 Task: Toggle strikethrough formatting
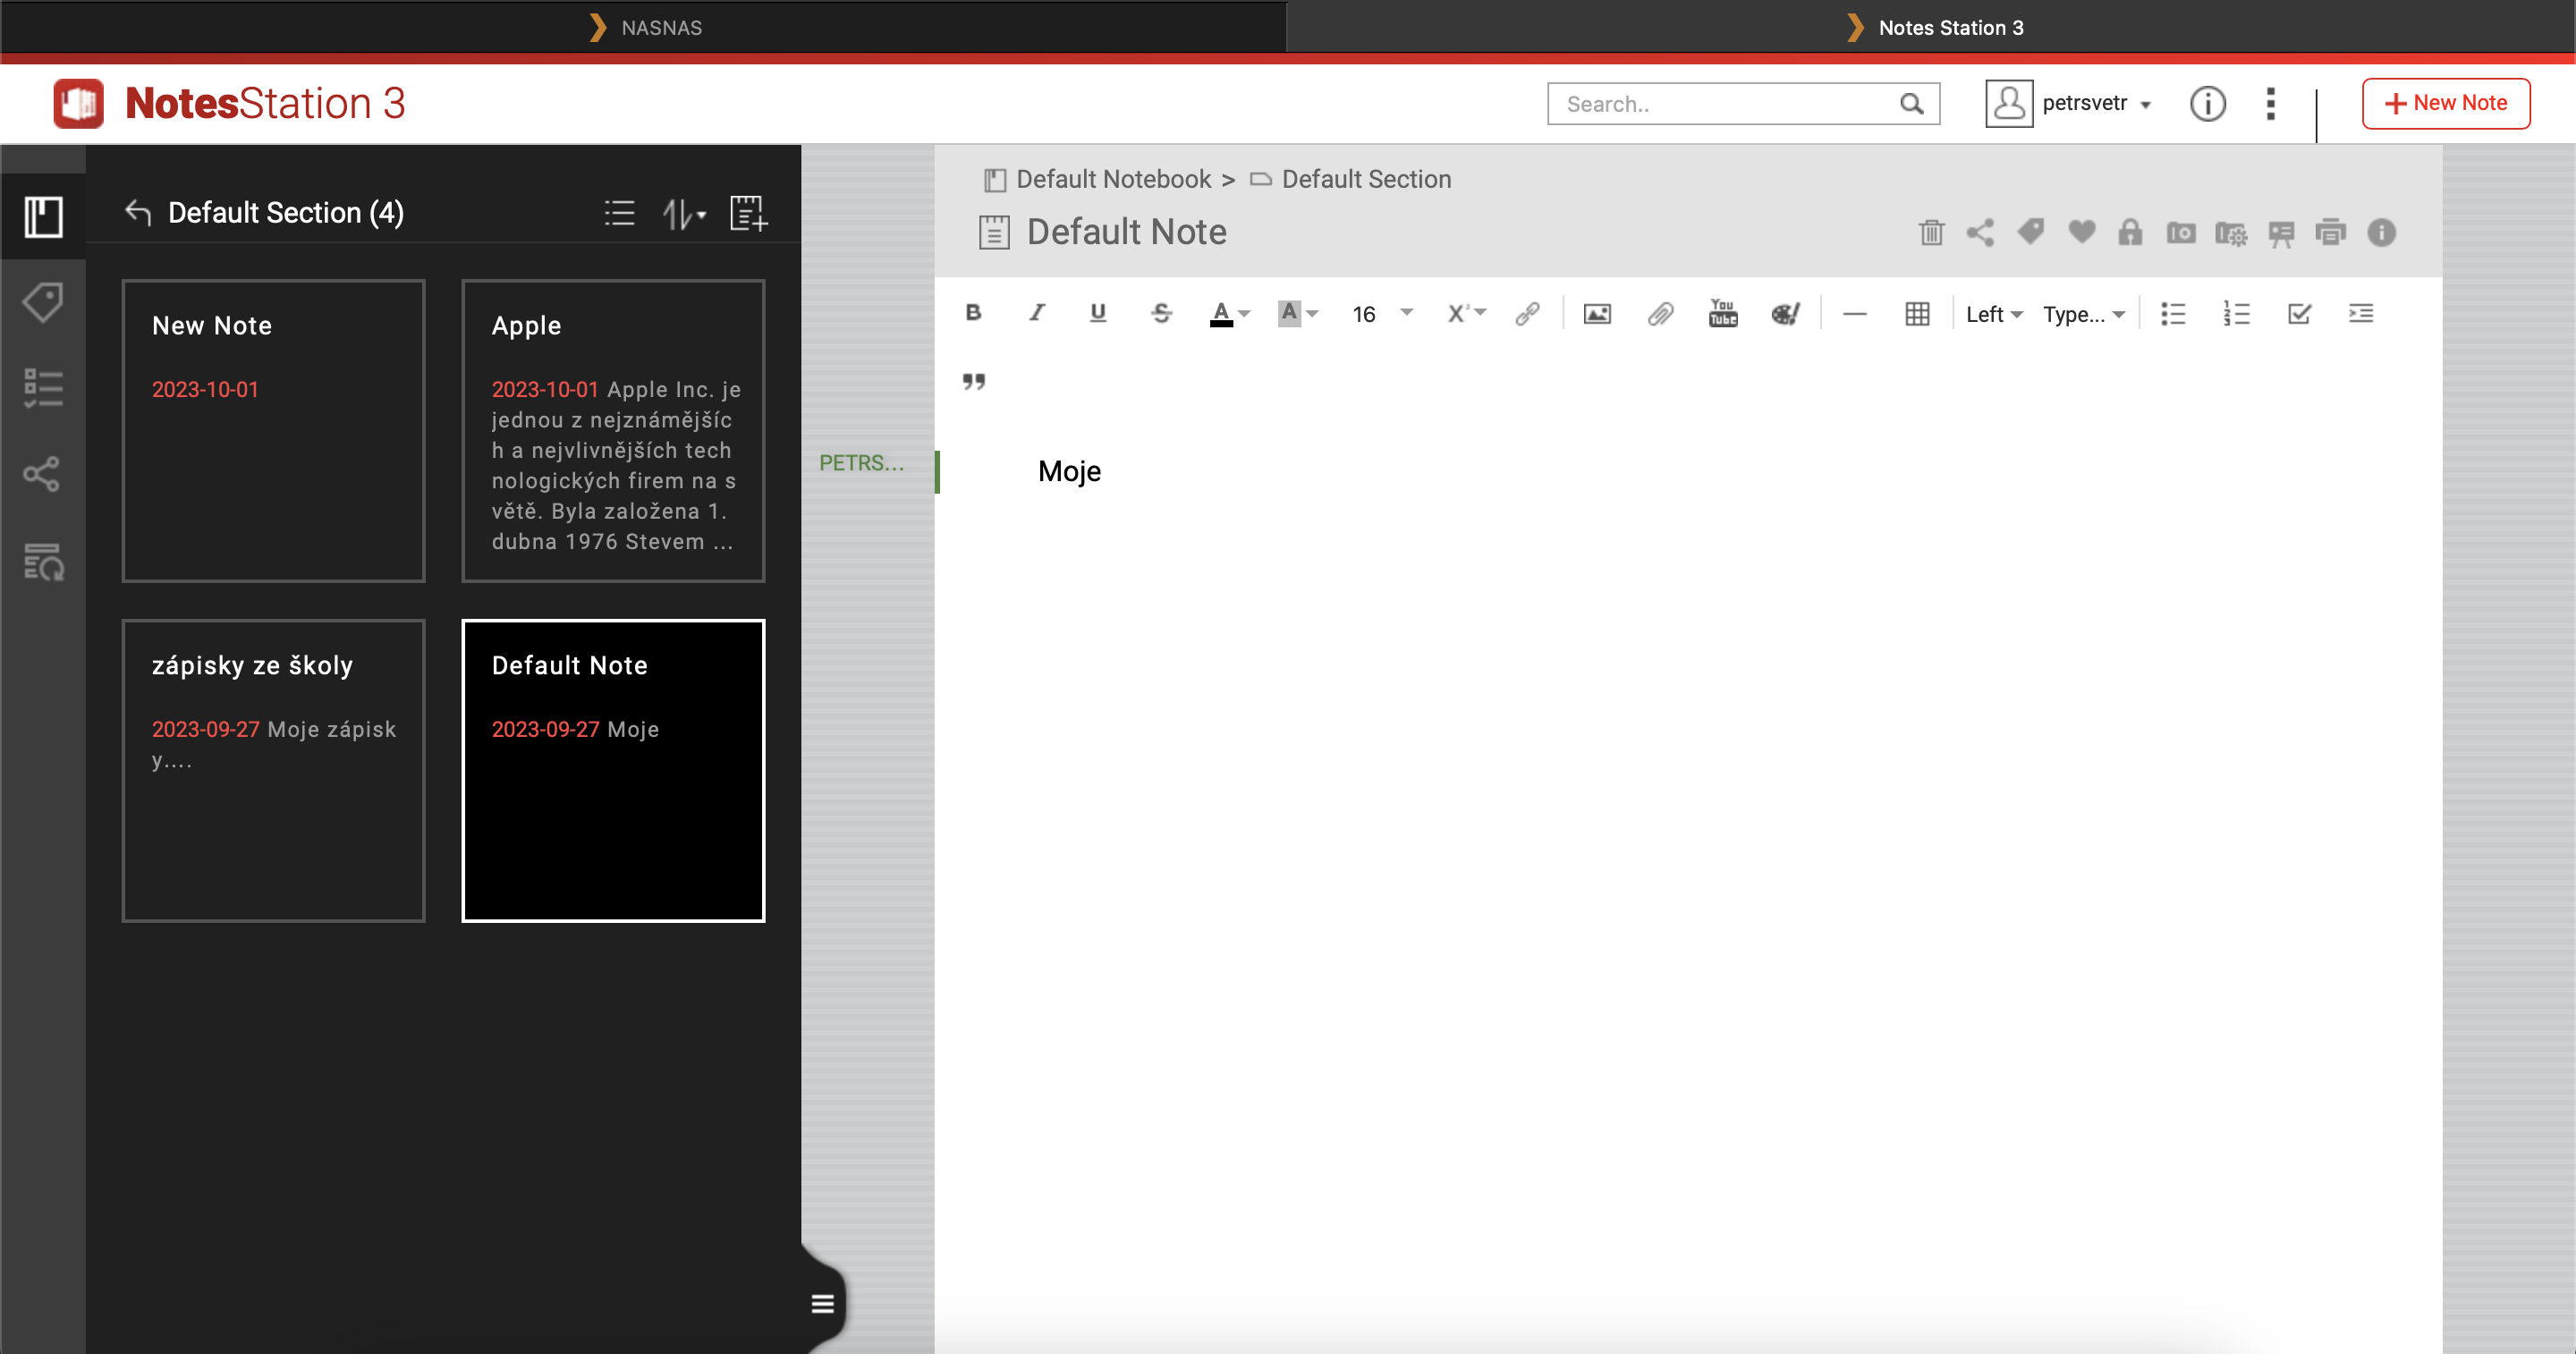tap(1160, 313)
